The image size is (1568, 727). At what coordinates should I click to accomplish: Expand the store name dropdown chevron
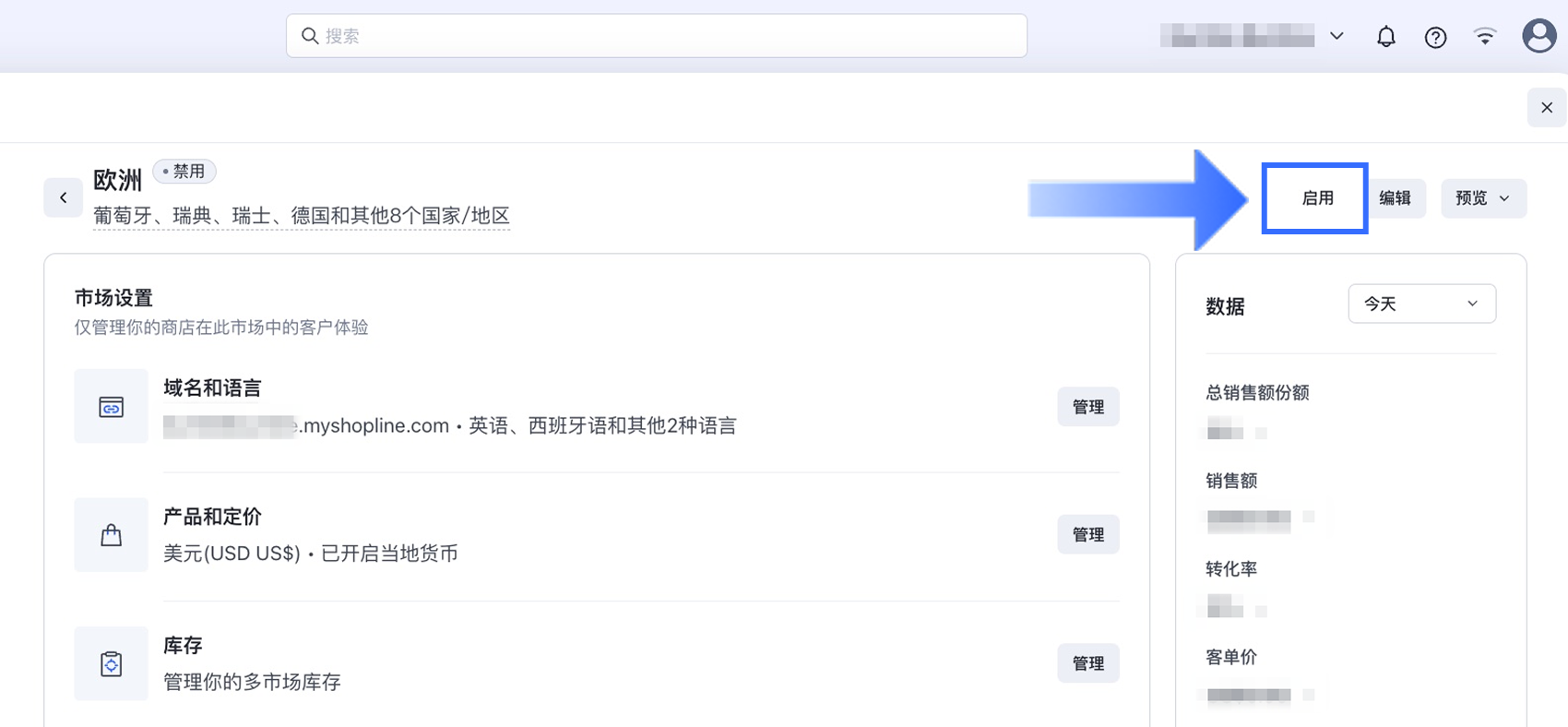point(1336,37)
